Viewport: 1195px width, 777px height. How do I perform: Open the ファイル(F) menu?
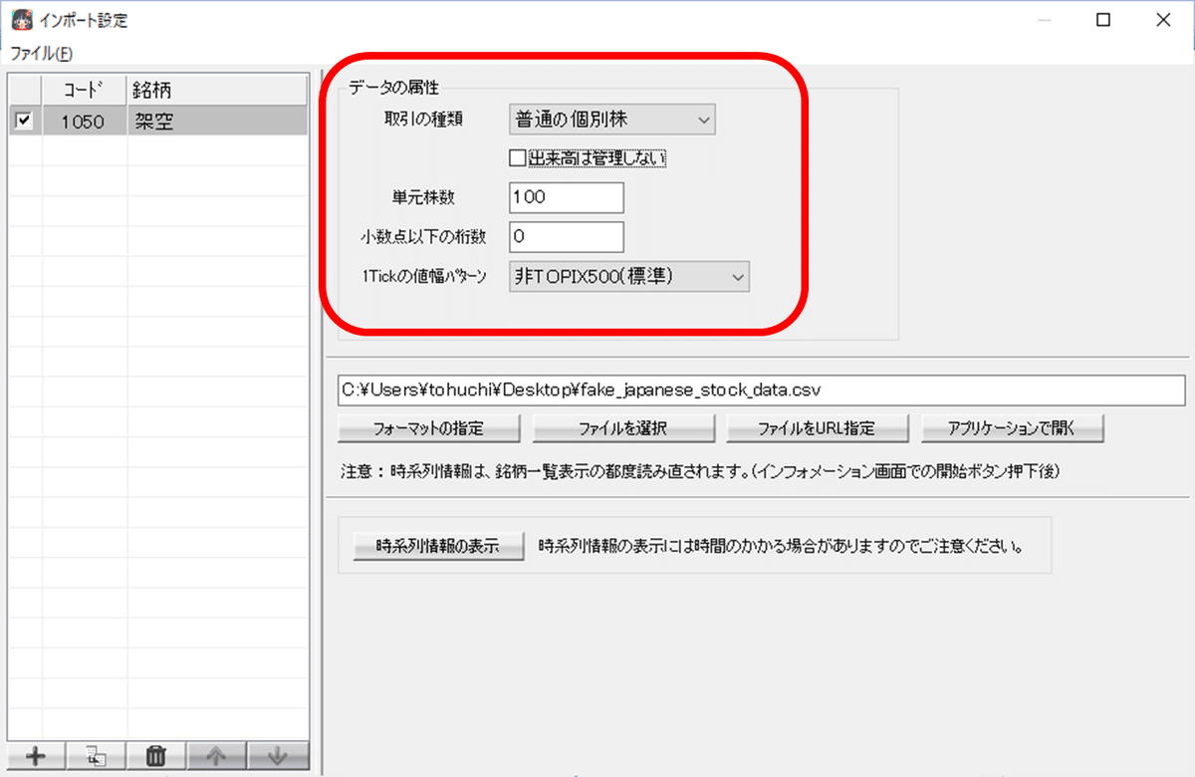[x=41, y=53]
